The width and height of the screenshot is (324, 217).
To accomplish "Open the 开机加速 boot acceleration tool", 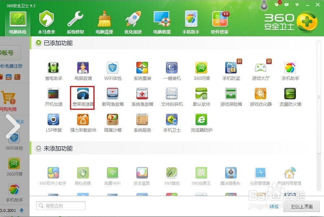I will 53,96.
